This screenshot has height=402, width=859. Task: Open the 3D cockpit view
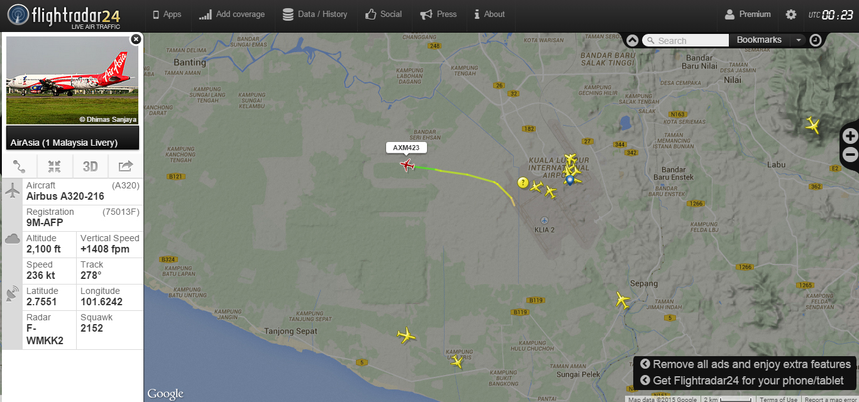point(91,166)
